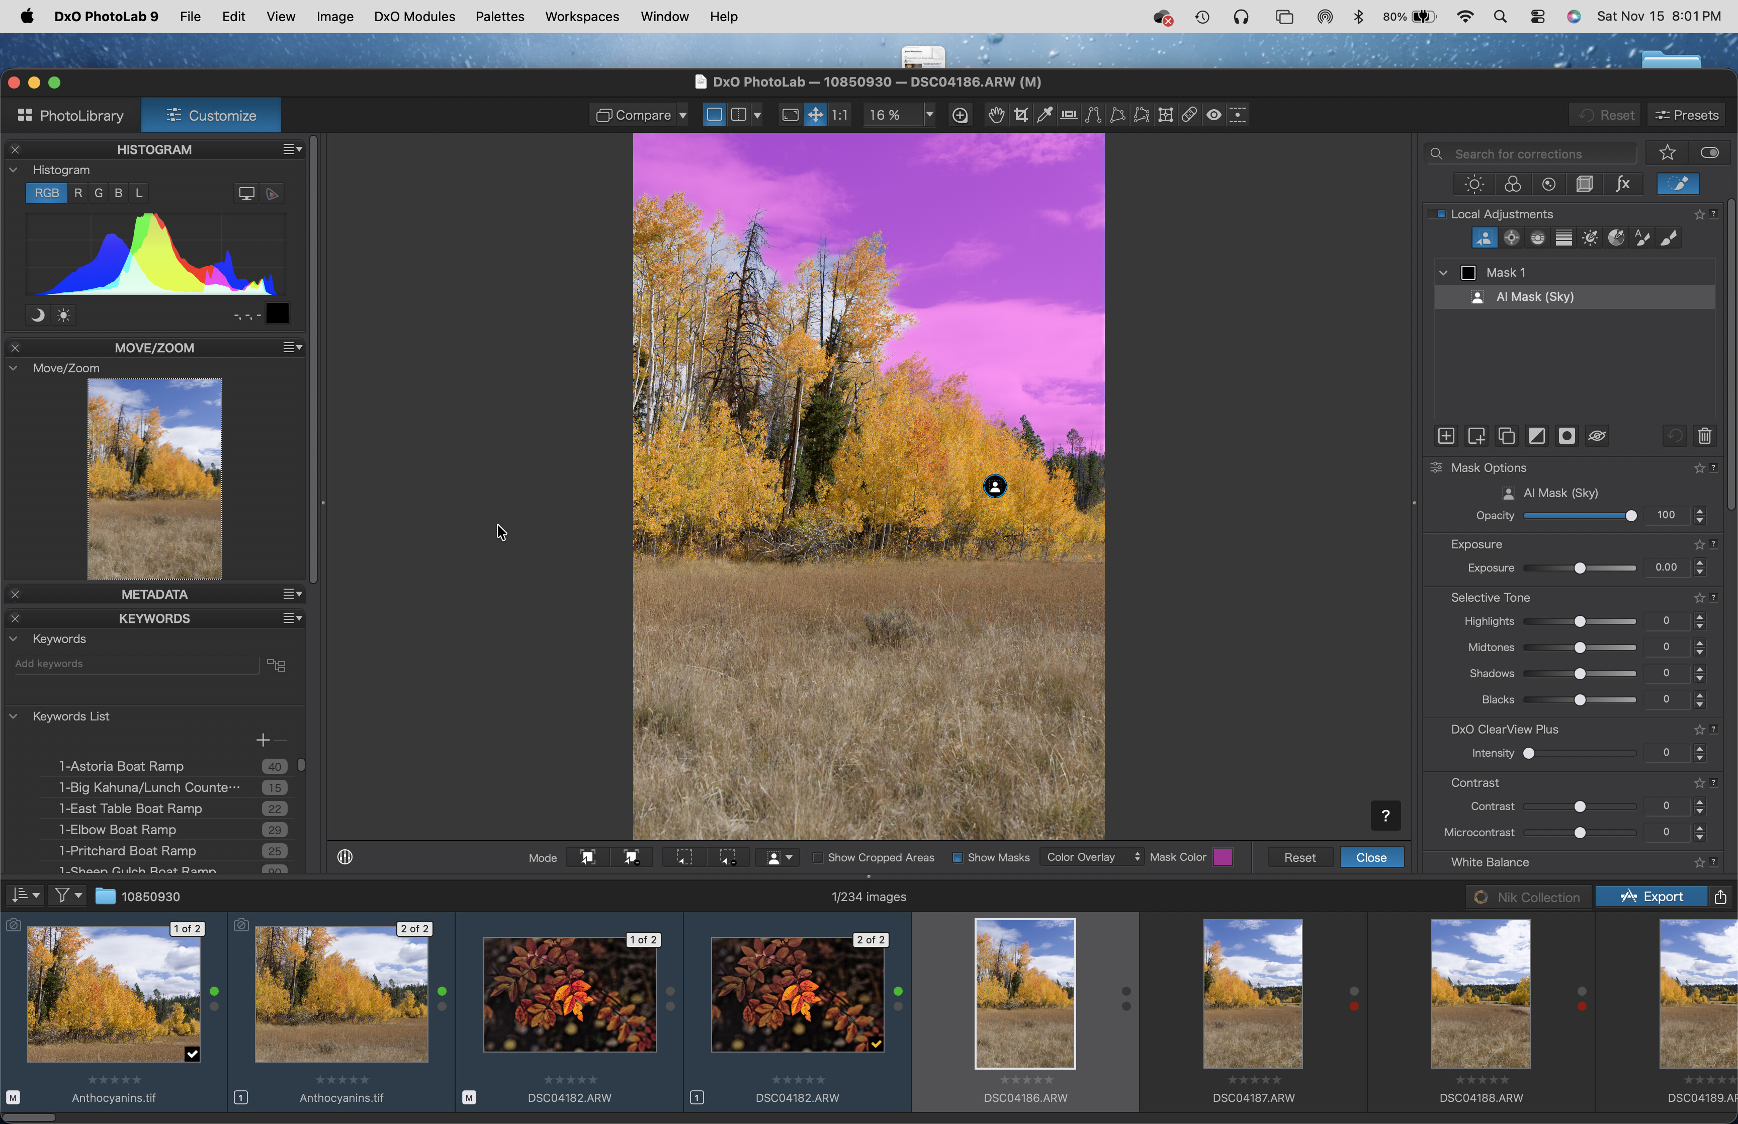
Task: Open the Palettes menu
Action: (499, 16)
